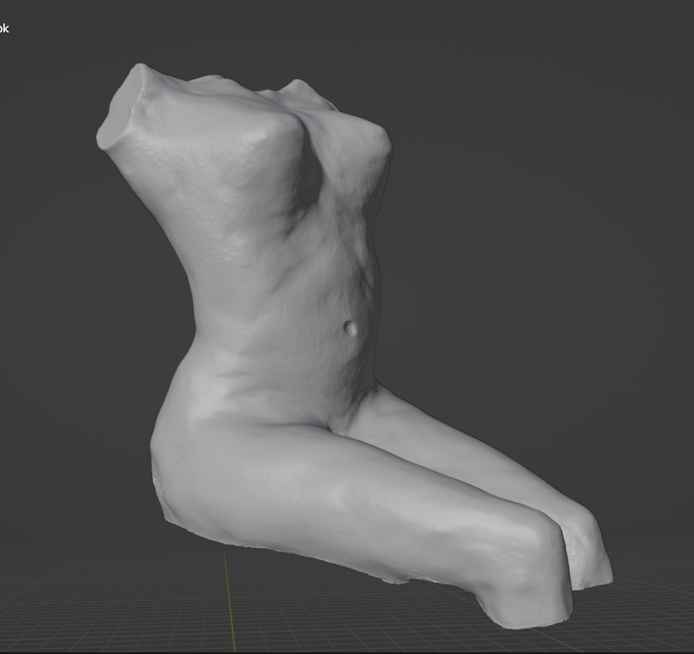Click the partial viewport text overlay in top-left
The width and height of the screenshot is (694, 654).
[4, 29]
